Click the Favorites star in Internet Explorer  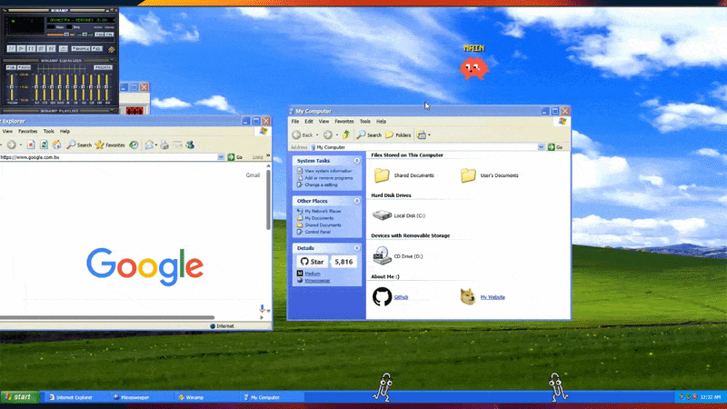point(99,145)
